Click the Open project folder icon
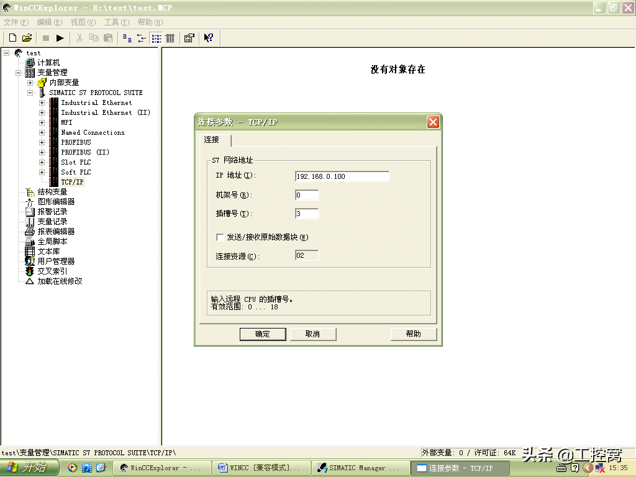The width and height of the screenshot is (636, 477). (27, 38)
